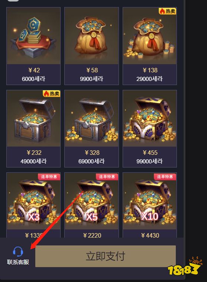Click the 立即支付 pay now button
Viewport: 207px width, 282px height.
click(x=106, y=256)
